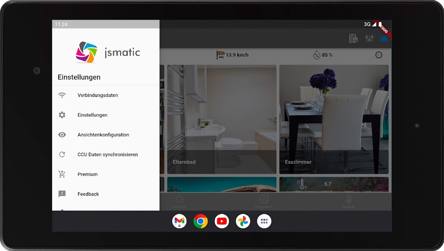Expand the more options ellipsis circle
Image resolution: width=444 pixels, height=251 pixels.
coord(379,55)
